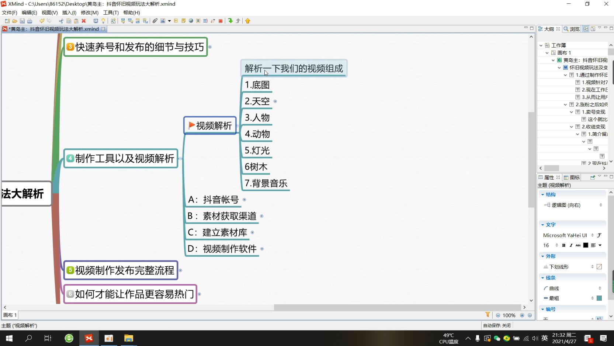The height and width of the screenshot is (346, 614).
Task: Collapse the 工作簿 node in outline tree
Action: tap(541, 45)
